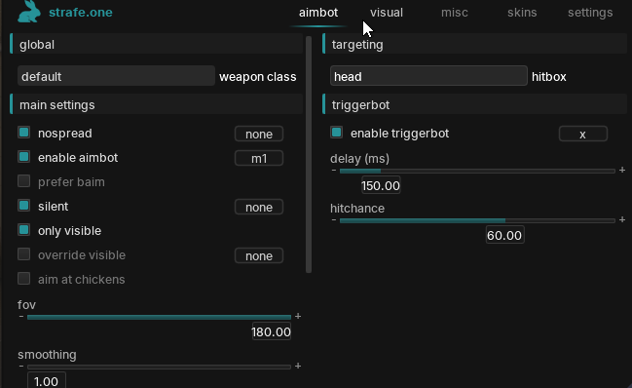The width and height of the screenshot is (632, 388).
Task: Enable the aim at chickens checkbox
Action: point(23,278)
